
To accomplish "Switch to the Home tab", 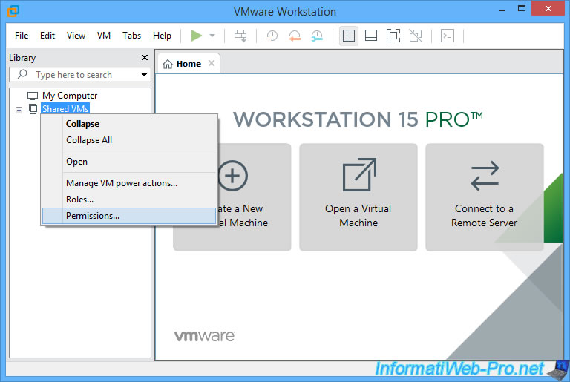I will (189, 64).
